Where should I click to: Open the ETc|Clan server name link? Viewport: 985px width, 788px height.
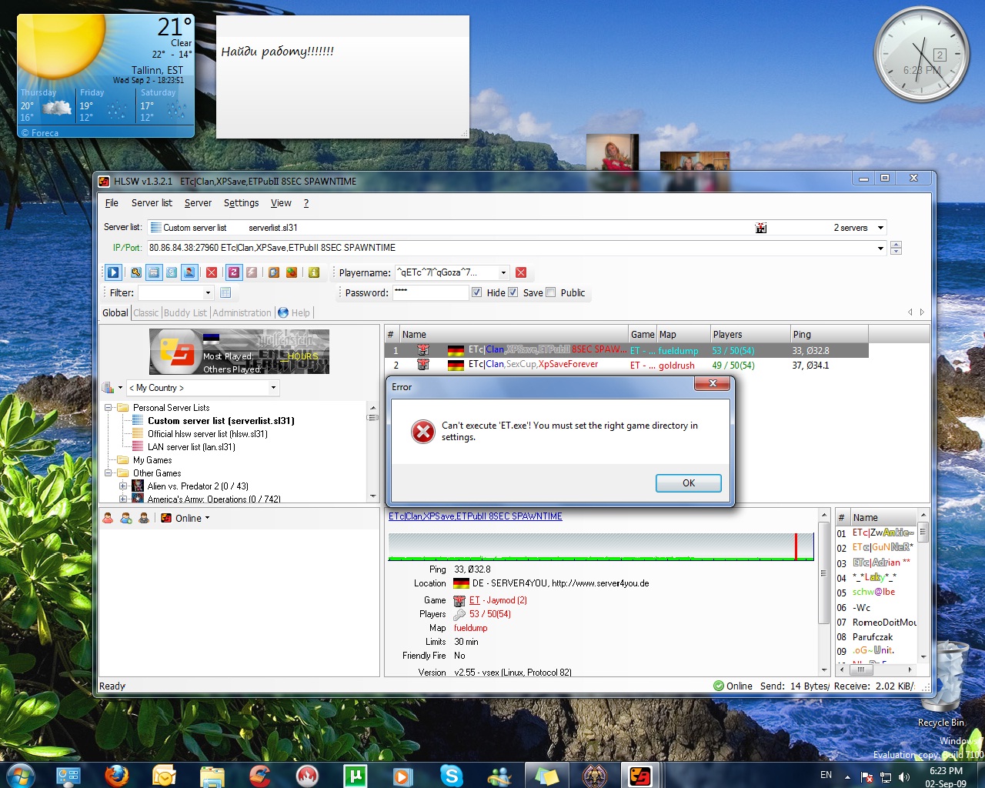coord(475,516)
